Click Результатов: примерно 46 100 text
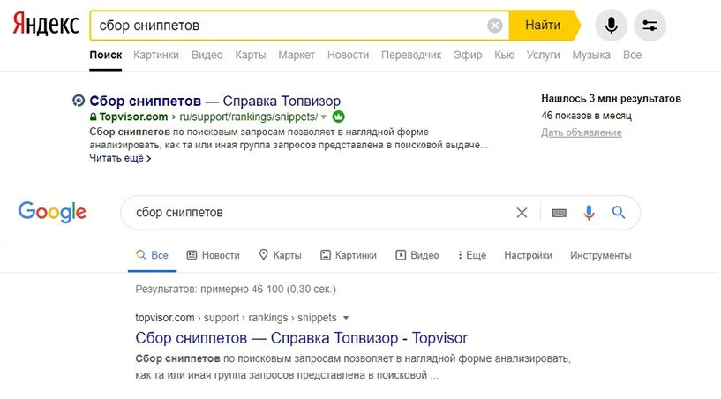Screen dimensions: 721x399 coord(236,289)
